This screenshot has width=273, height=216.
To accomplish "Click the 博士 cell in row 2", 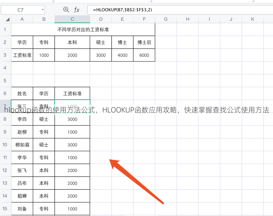I will click(122, 42).
